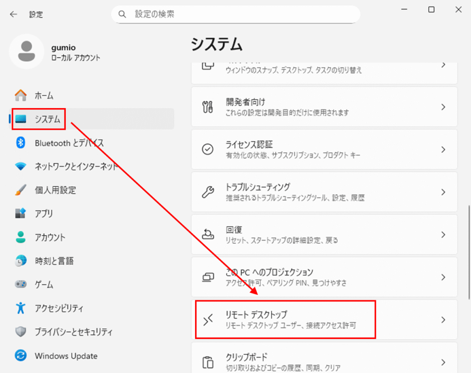Click the 設定の検索 search field
The height and width of the screenshot is (373, 471).
[239, 14]
